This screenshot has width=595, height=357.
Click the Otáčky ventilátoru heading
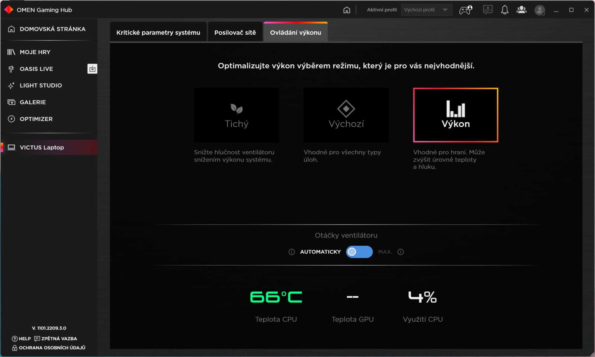pos(346,235)
